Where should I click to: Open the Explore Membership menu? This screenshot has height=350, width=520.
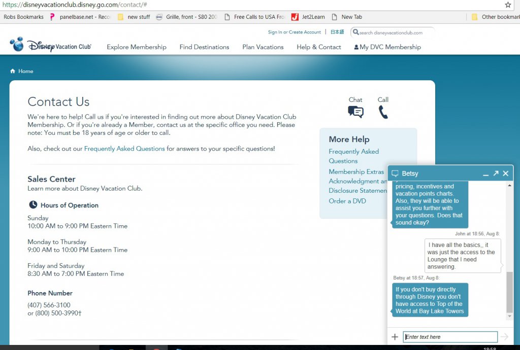[x=137, y=47]
